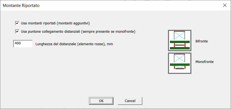Click the Monofronte text label

click(x=204, y=62)
